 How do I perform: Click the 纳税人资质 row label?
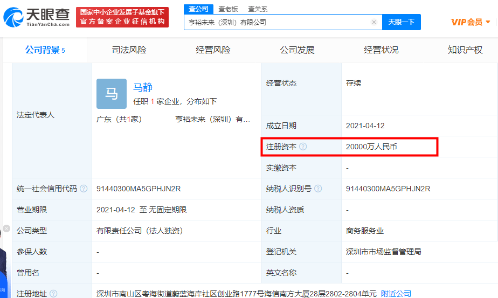point(285,210)
